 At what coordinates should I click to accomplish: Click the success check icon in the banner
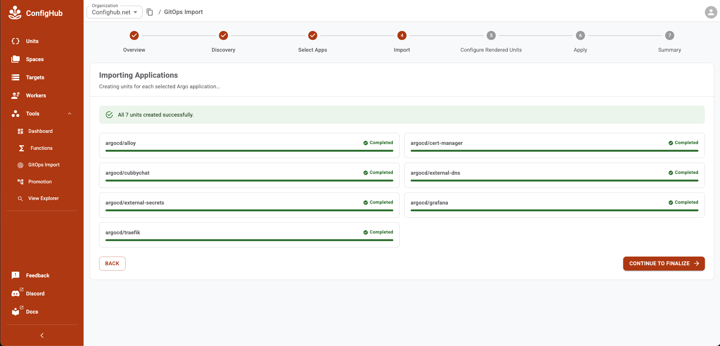coord(109,115)
